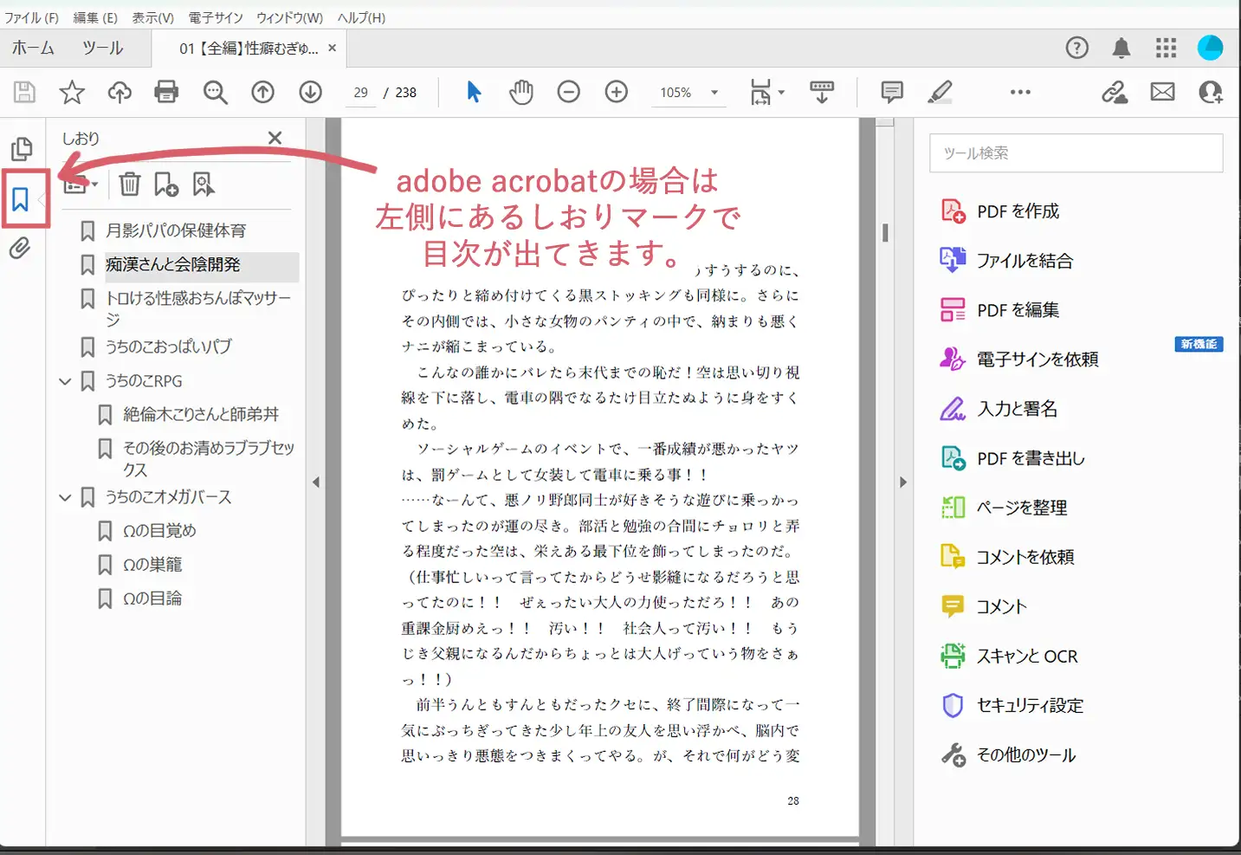Add a comment note icon
1241x855 pixels.
point(891,92)
